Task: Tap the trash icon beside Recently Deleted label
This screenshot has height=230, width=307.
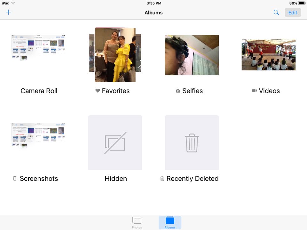Action: pyautogui.click(x=163, y=179)
